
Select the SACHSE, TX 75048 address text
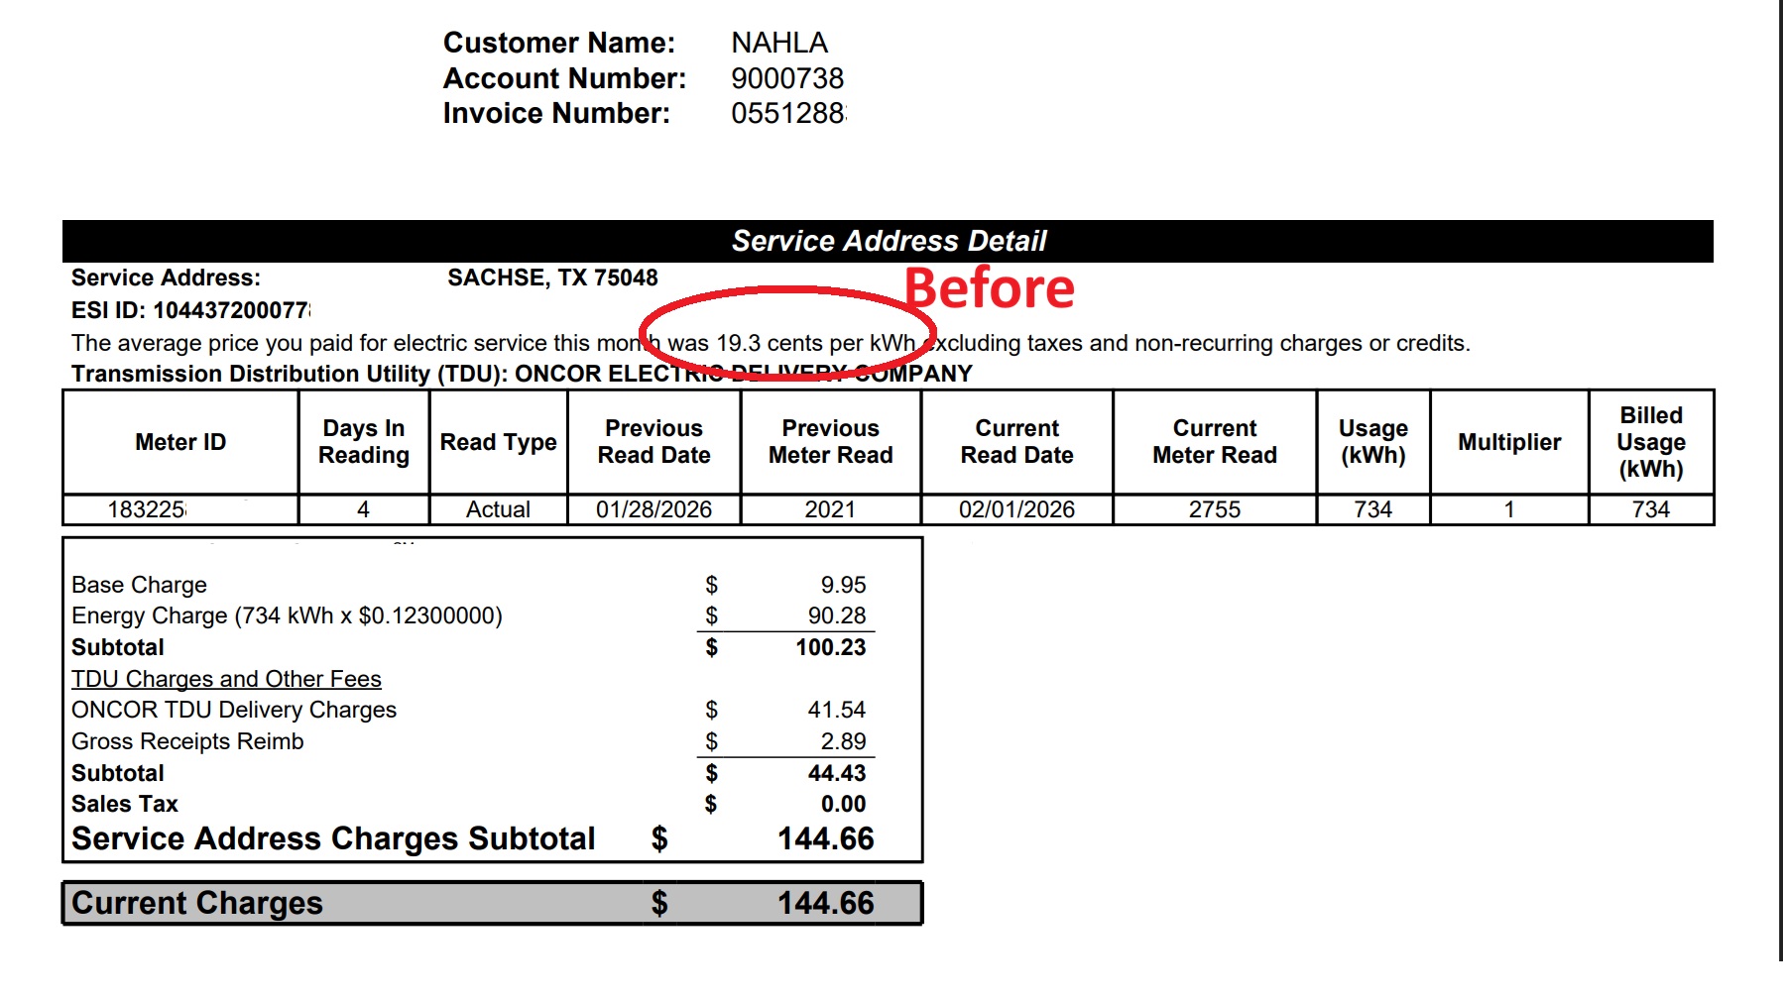click(552, 278)
